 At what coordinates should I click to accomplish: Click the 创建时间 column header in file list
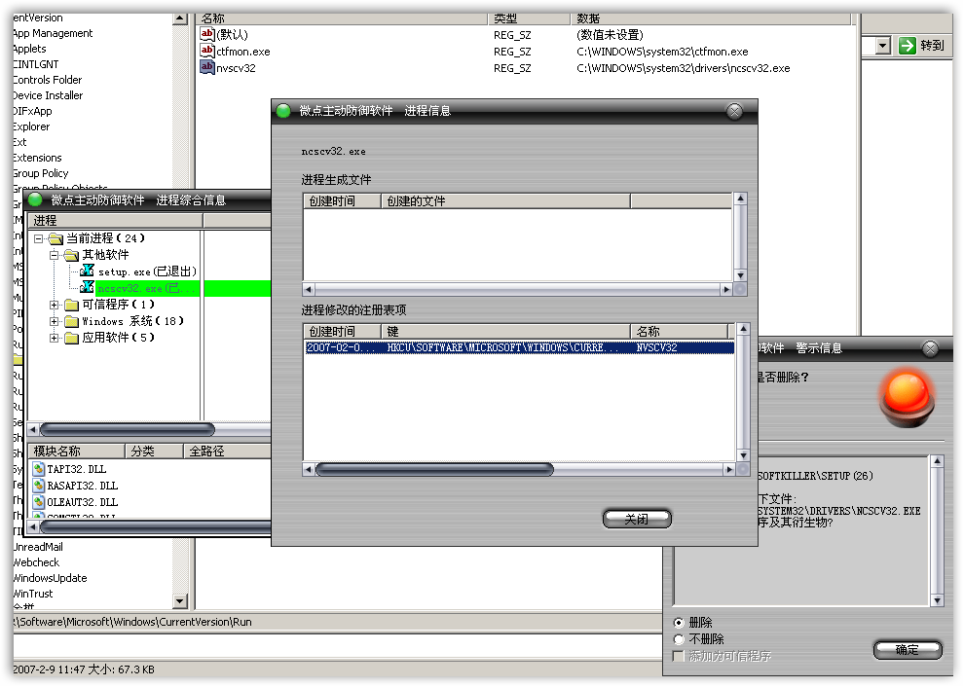343,200
